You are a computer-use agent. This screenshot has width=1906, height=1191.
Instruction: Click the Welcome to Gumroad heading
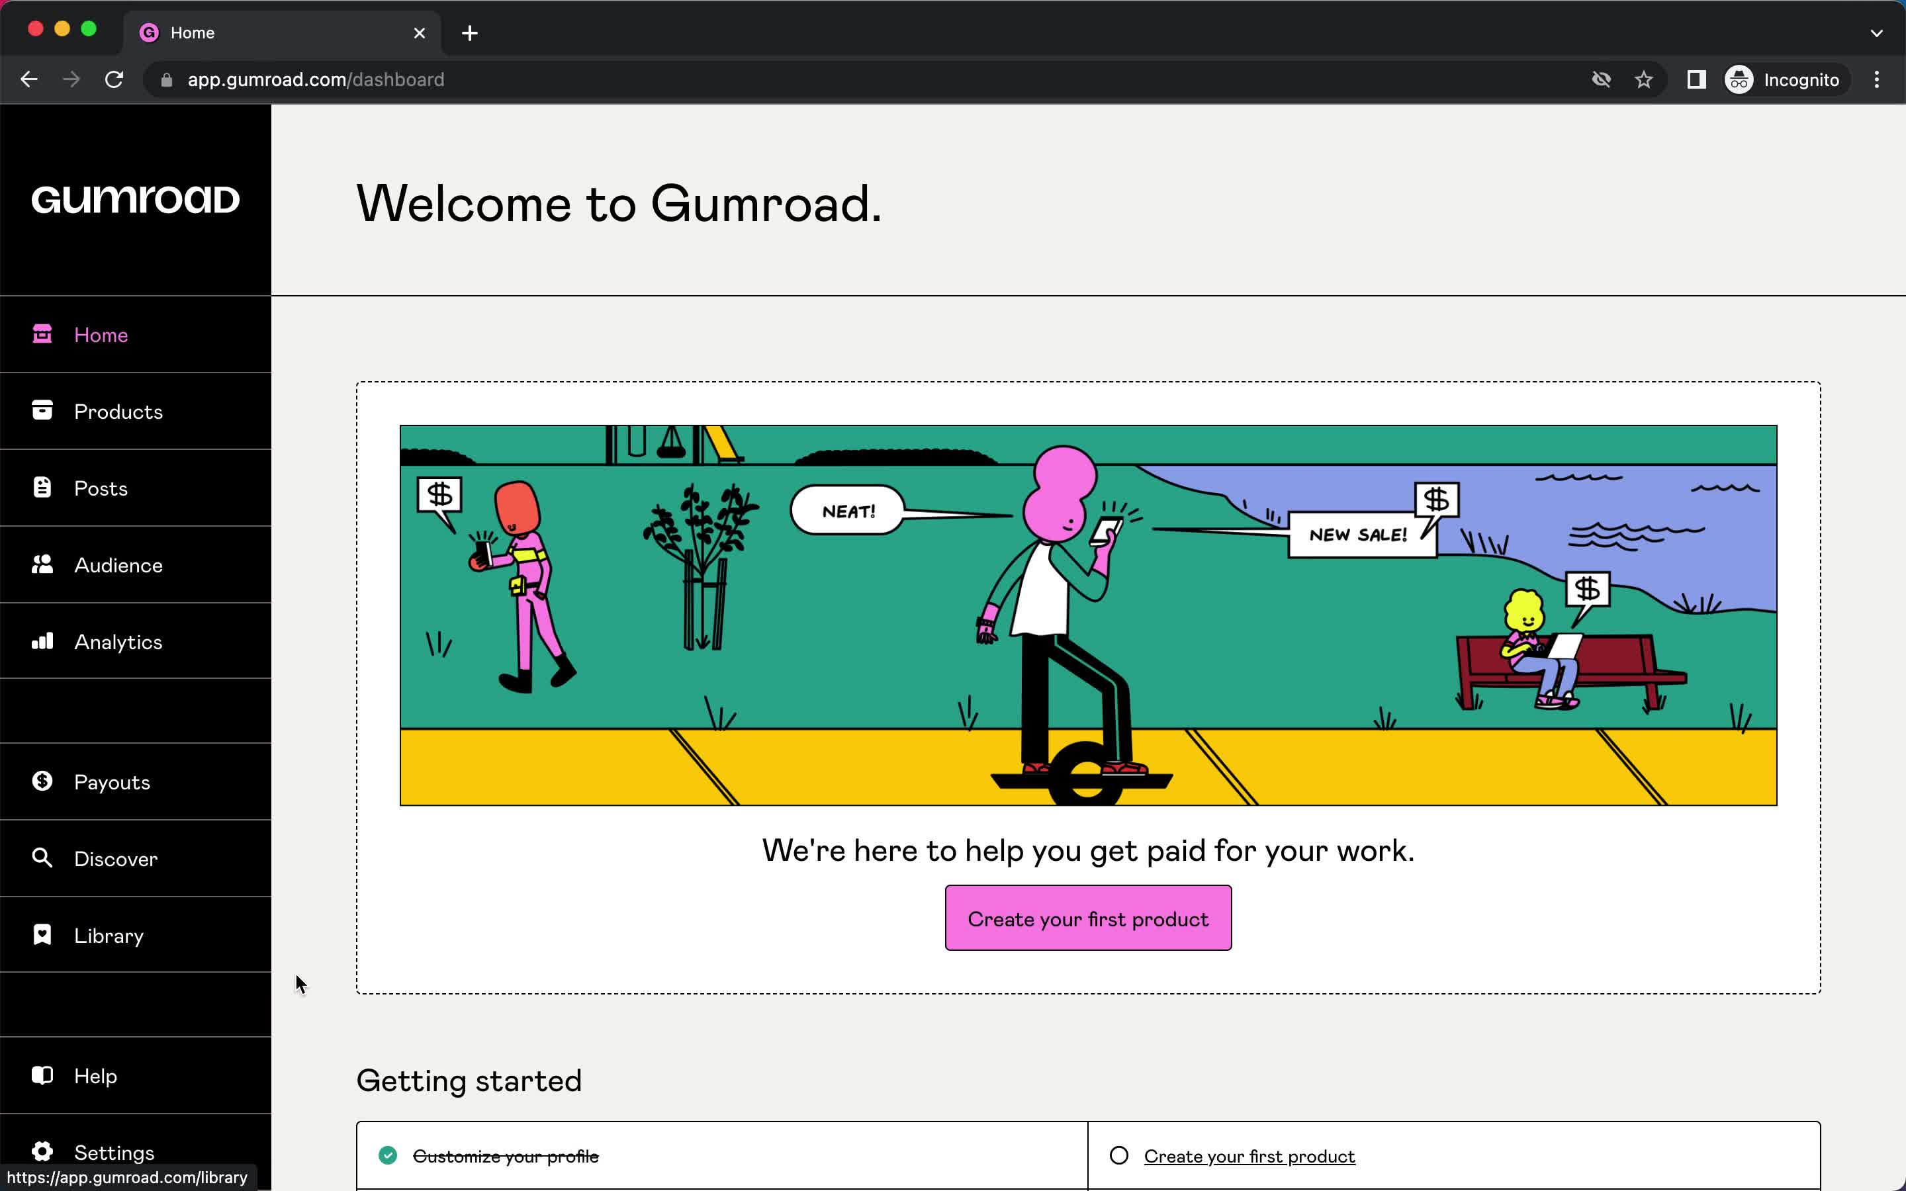tap(619, 203)
